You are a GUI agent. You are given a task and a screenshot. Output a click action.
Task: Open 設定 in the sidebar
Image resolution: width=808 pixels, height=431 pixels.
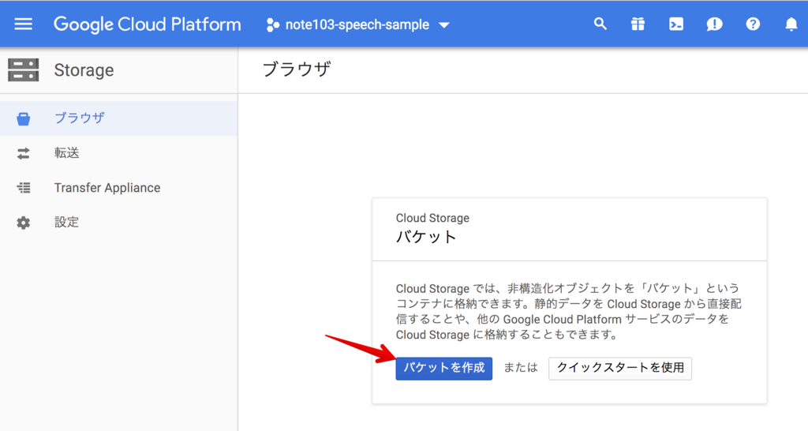tap(118, 222)
